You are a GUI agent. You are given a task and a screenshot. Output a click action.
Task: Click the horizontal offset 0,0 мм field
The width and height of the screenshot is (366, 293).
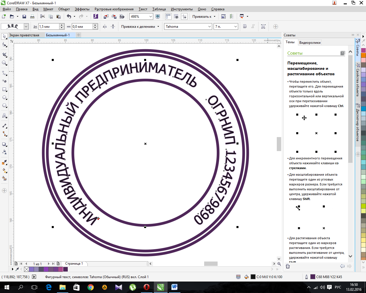tap(82, 27)
